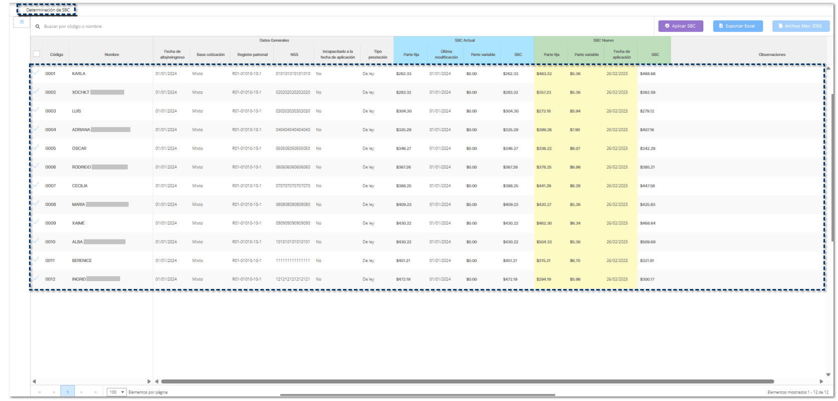Toggle the selection check for 0009 XAIME
Screen dimensions: 838x401
point(36,222)
